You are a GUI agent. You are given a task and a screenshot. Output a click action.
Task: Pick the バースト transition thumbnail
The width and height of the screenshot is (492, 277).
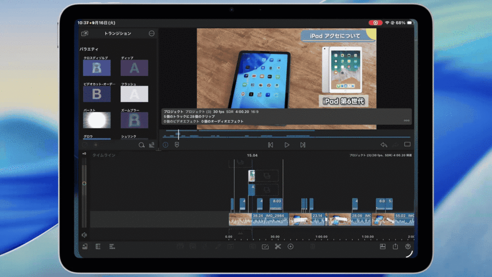click(97, 120)
